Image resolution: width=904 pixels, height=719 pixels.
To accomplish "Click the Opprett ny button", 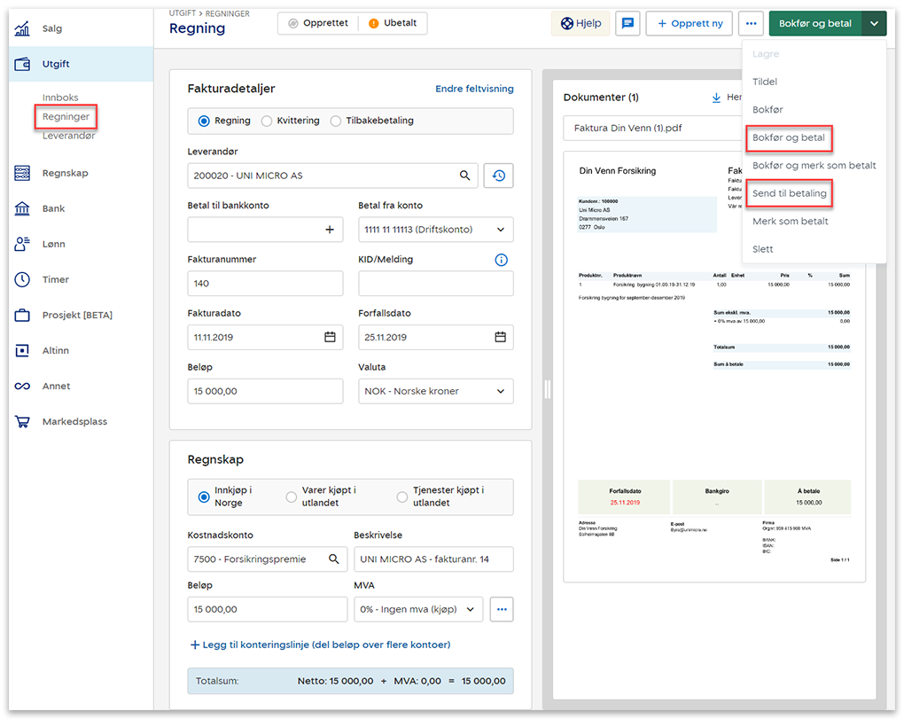I will (x=689, y=24).
